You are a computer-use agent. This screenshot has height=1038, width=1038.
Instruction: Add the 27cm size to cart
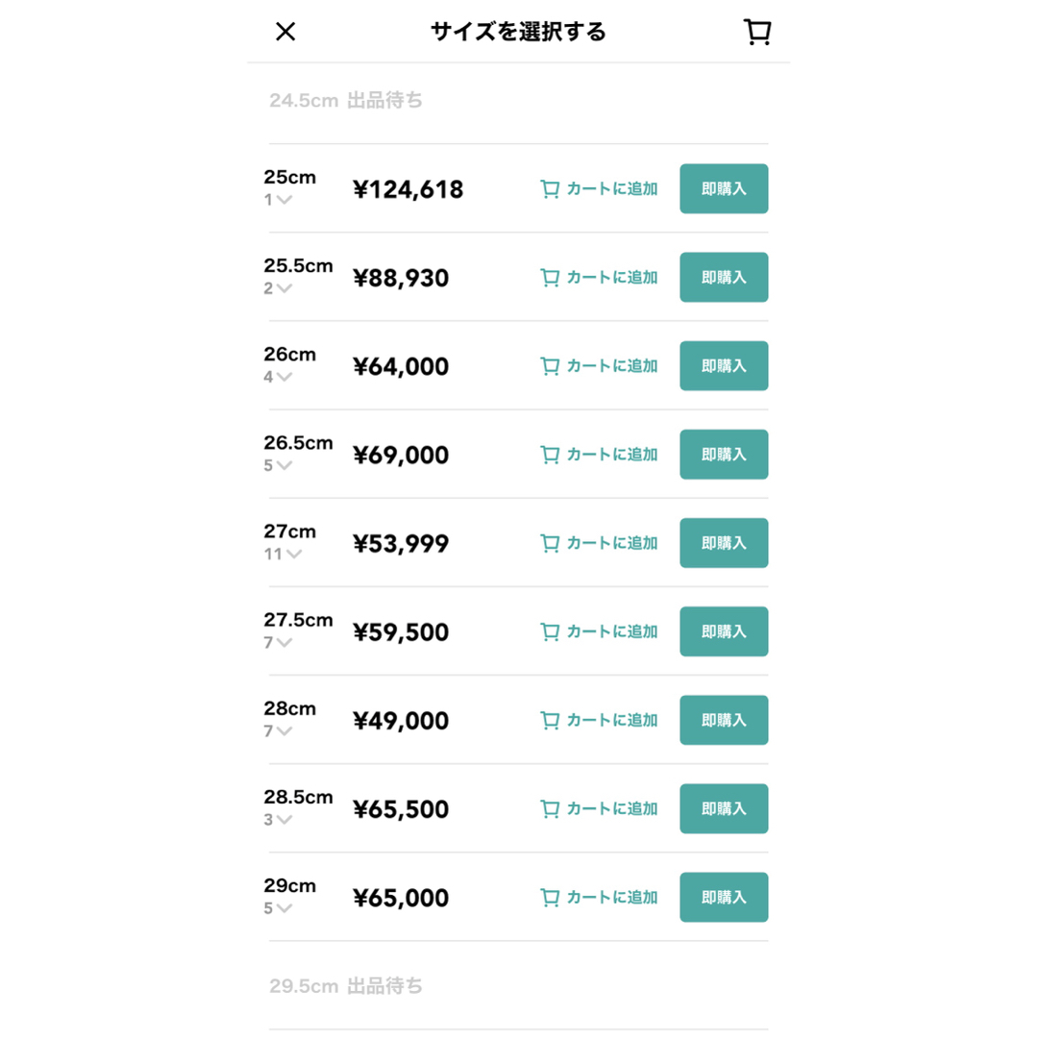point(599,543)
